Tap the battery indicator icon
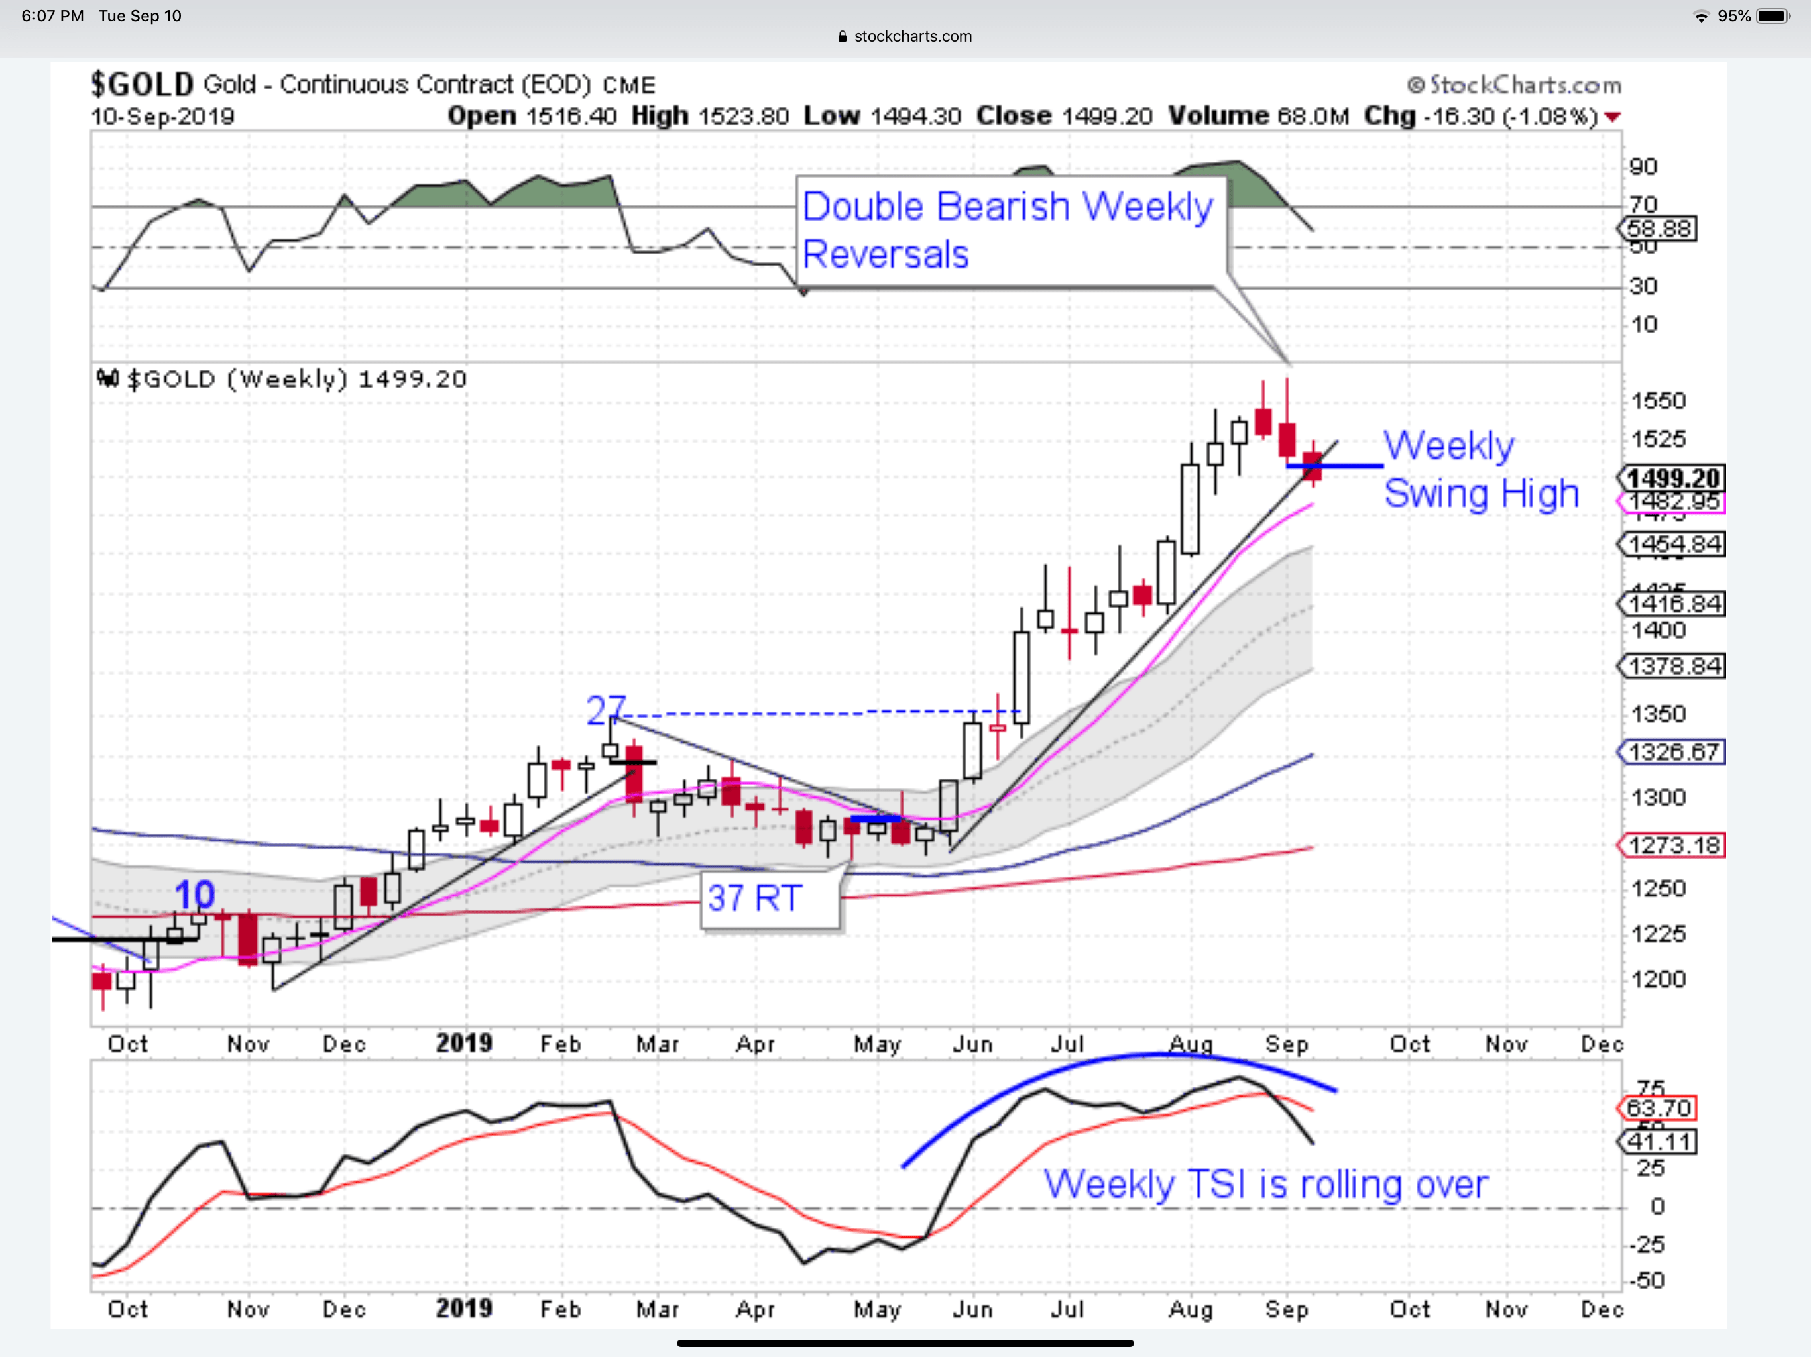Viewport: 1811px width, 1357px height. [1773, 15]
